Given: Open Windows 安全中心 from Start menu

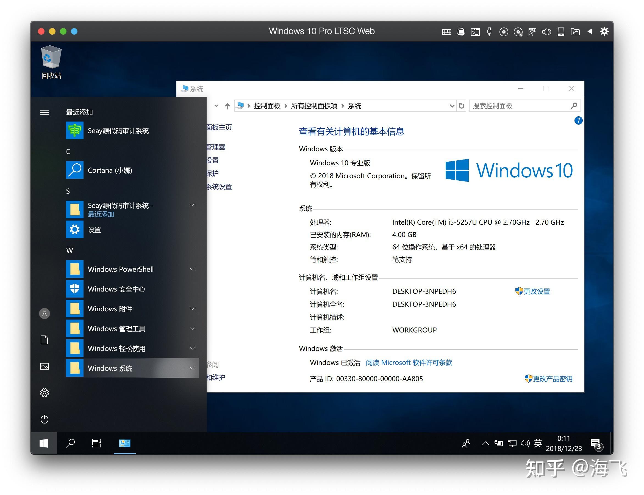Looking at the screenshot, I should click(132, 289).
